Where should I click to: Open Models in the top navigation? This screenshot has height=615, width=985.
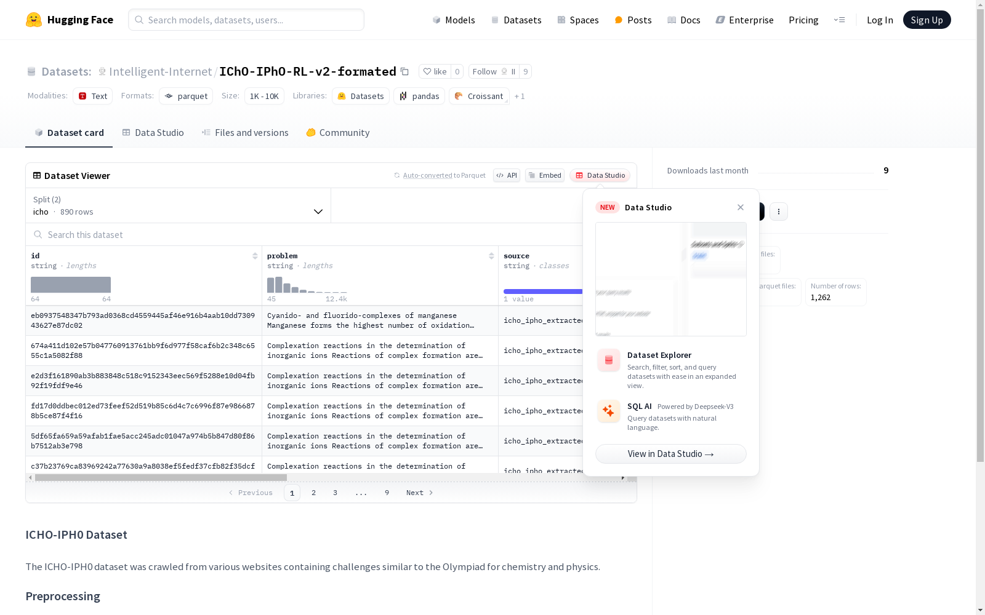(x=454, y=20)
